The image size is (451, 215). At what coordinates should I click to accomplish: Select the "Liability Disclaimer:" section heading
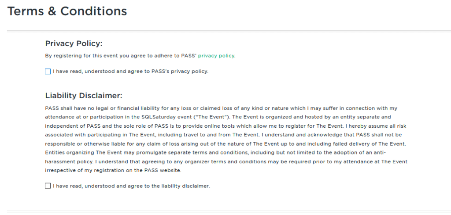84,96
